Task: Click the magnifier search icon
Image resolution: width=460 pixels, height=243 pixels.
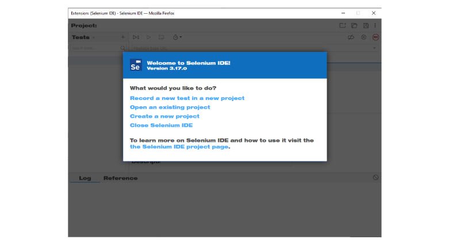Action: tap(122, 48)
